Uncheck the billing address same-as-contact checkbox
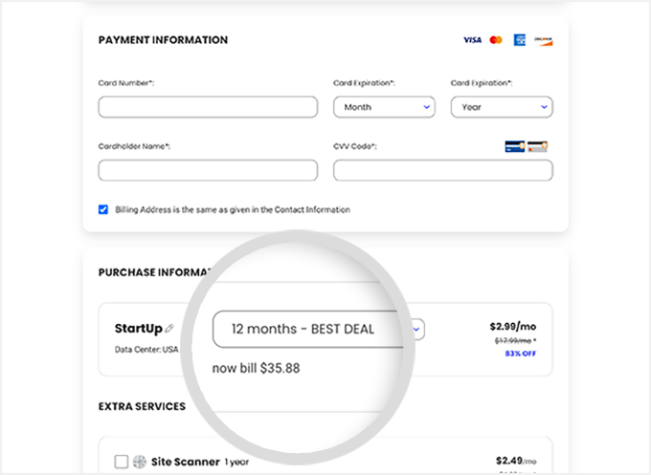The height and width of the screenshot is (475, 651). pyautogui.click(x=103, y=209)
